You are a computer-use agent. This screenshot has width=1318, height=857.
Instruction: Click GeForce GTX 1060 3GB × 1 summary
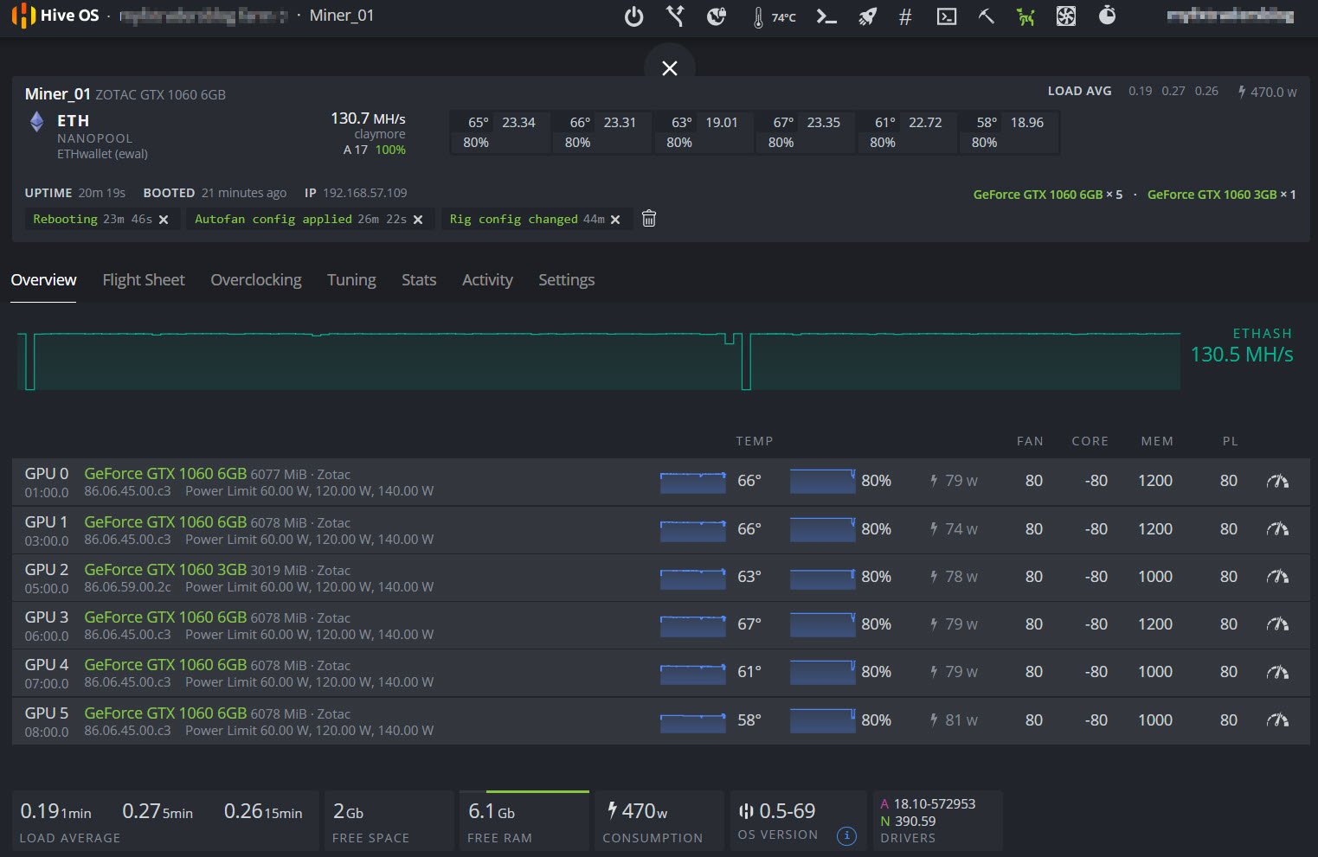[1222, 195]
